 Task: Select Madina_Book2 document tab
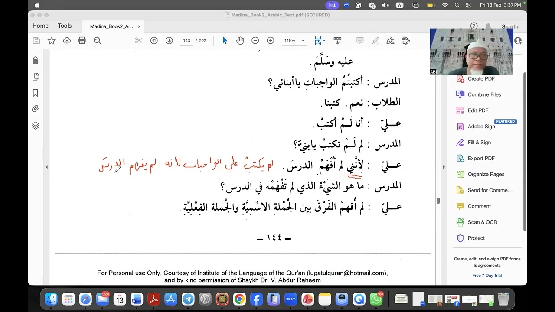click(x=112, y=26)
